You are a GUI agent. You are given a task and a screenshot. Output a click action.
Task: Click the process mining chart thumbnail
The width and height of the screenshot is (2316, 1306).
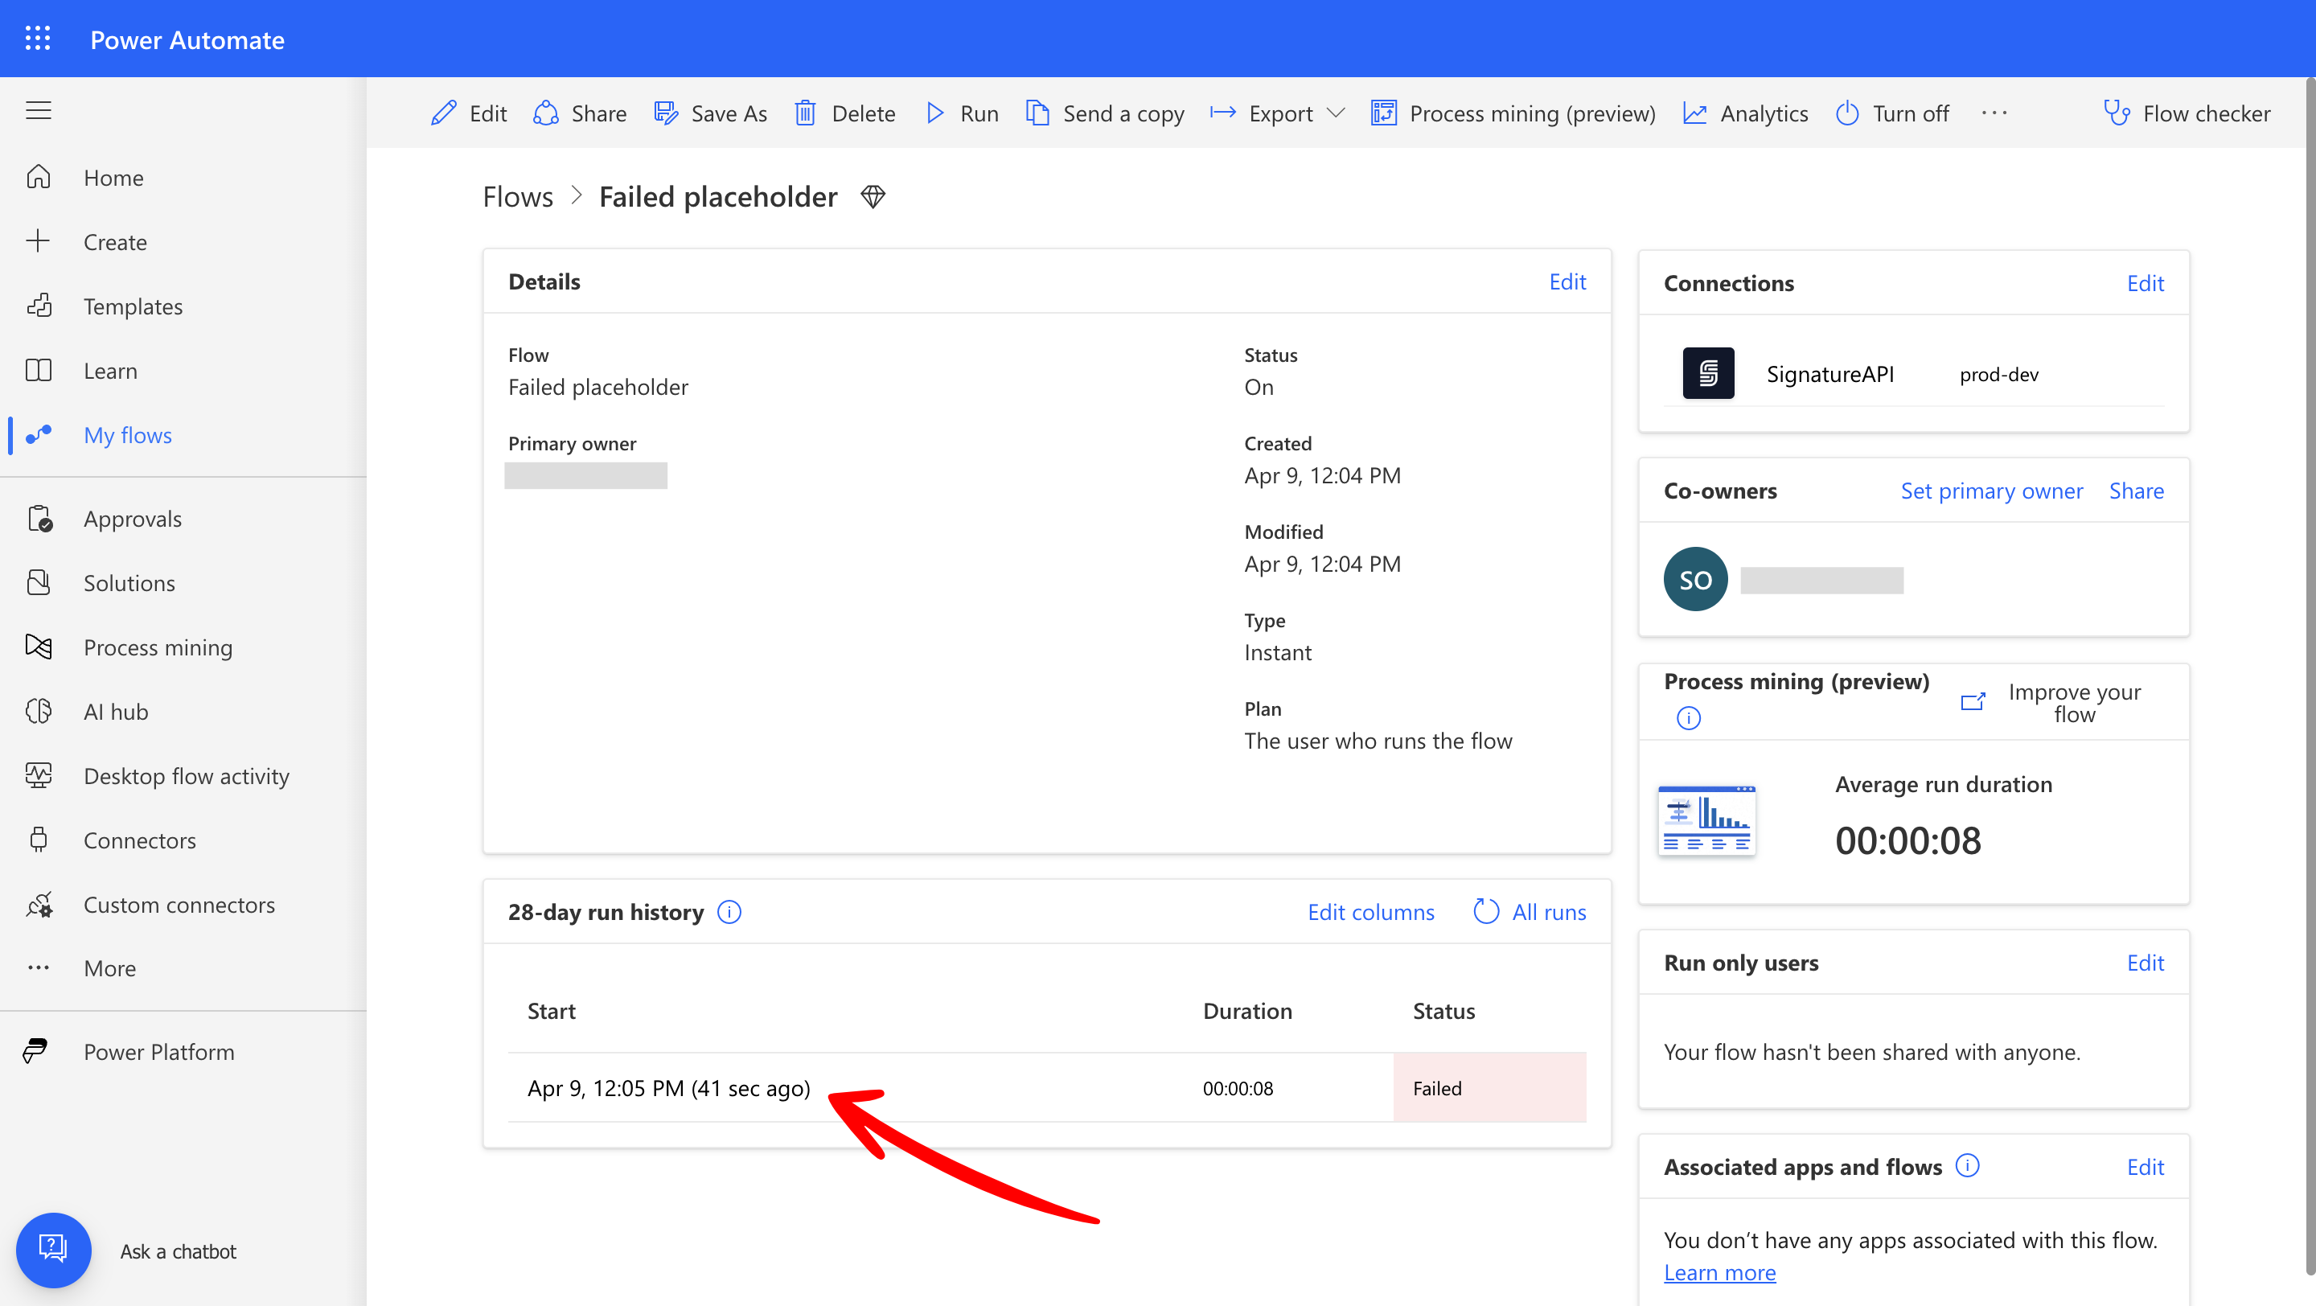tap(1706, 819)
